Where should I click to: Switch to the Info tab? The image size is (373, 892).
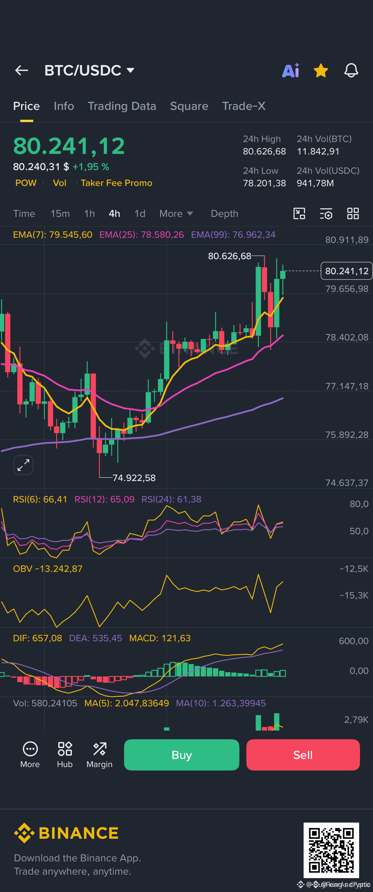pos(64,106)
